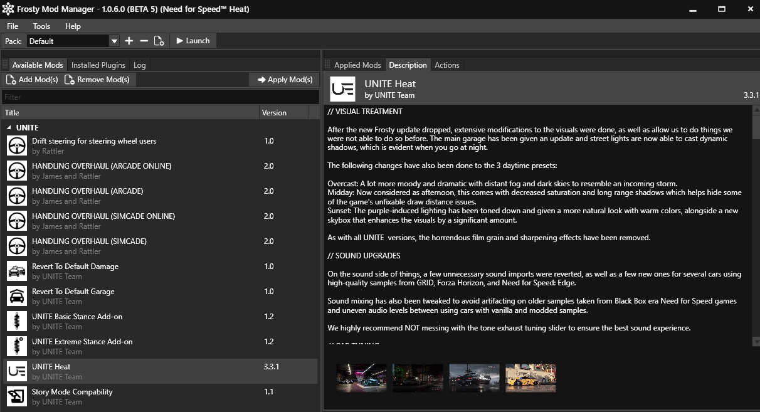The width and height of the screenshot is (760, 412).
Task: Select 'Story Mode Compability' title
Action: (72, 392)
